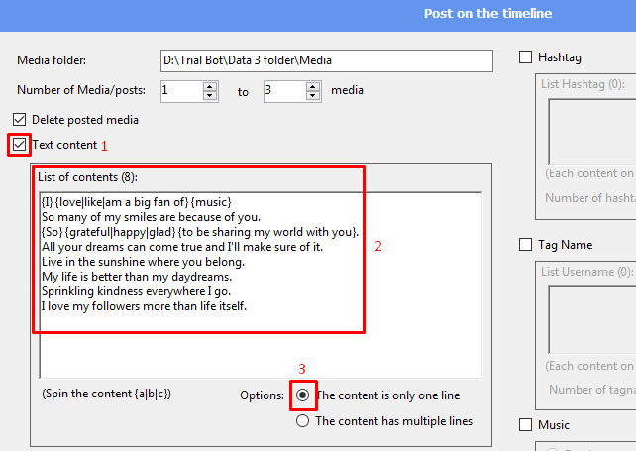This screenshot has height=451, width=636.
Task: Increase the maximum number of media
Action: [315, 86]
